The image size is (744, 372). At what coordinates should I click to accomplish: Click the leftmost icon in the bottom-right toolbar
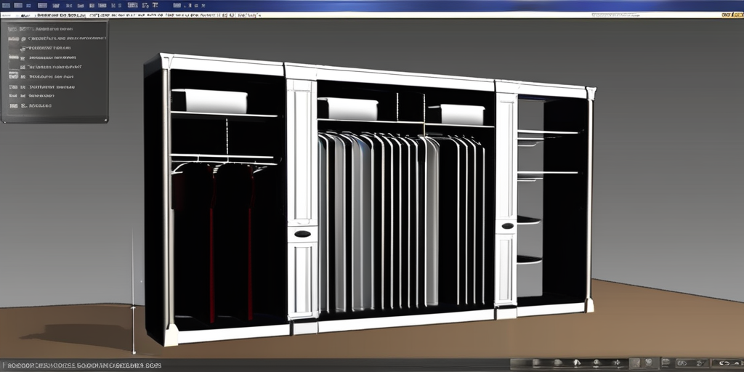coord(536,363)
